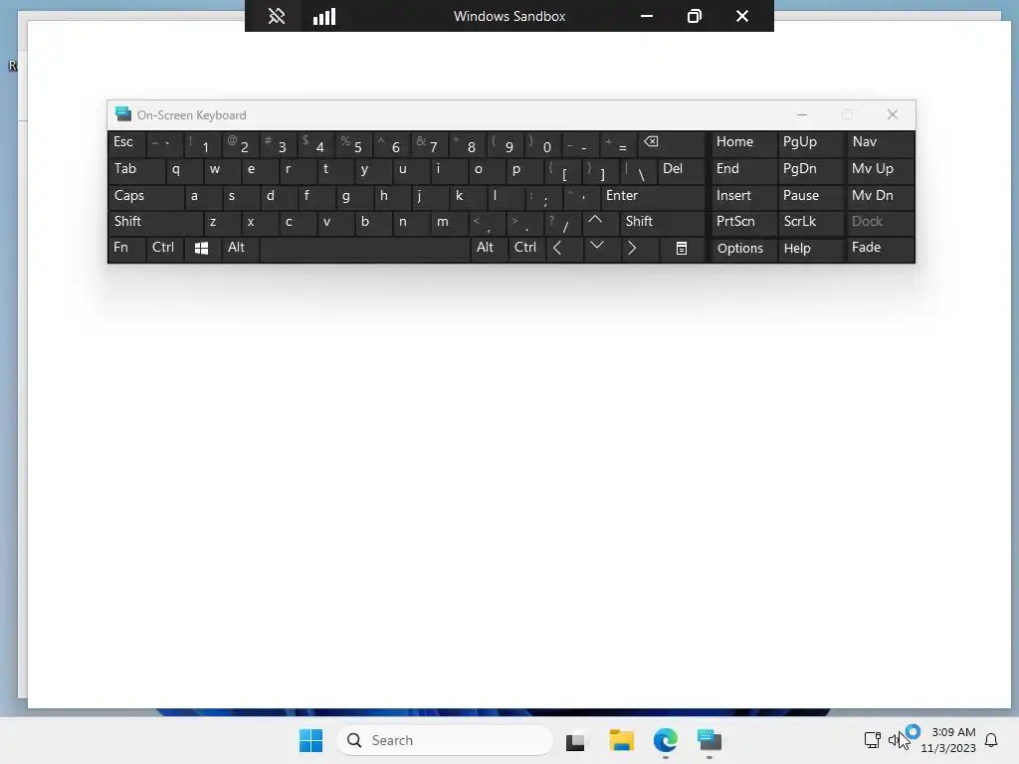Image resolution: width=1019 pixels, height=764 pixels.
Task: Tap the Esc key
Action: (x=126, y=143)
